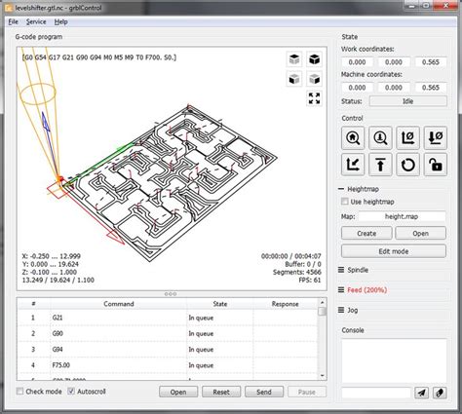
Task: Click the Edit mode button
Action: [x=394, y=251]
